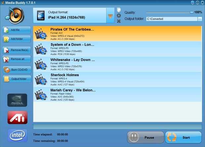Screen dimensions: 205x147
Task: Click Audio: PCM (1536 kbps) text
Action: (63, 54)
